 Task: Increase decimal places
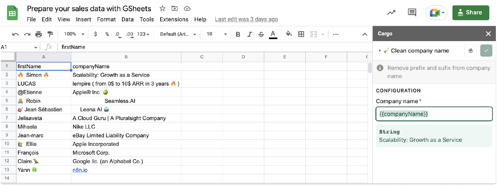[x=130, y=34]
